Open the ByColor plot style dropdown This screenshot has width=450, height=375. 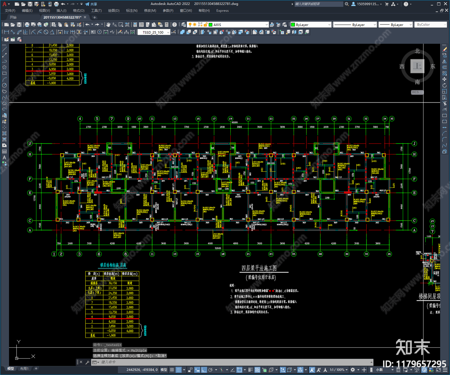tap(430, 25)
